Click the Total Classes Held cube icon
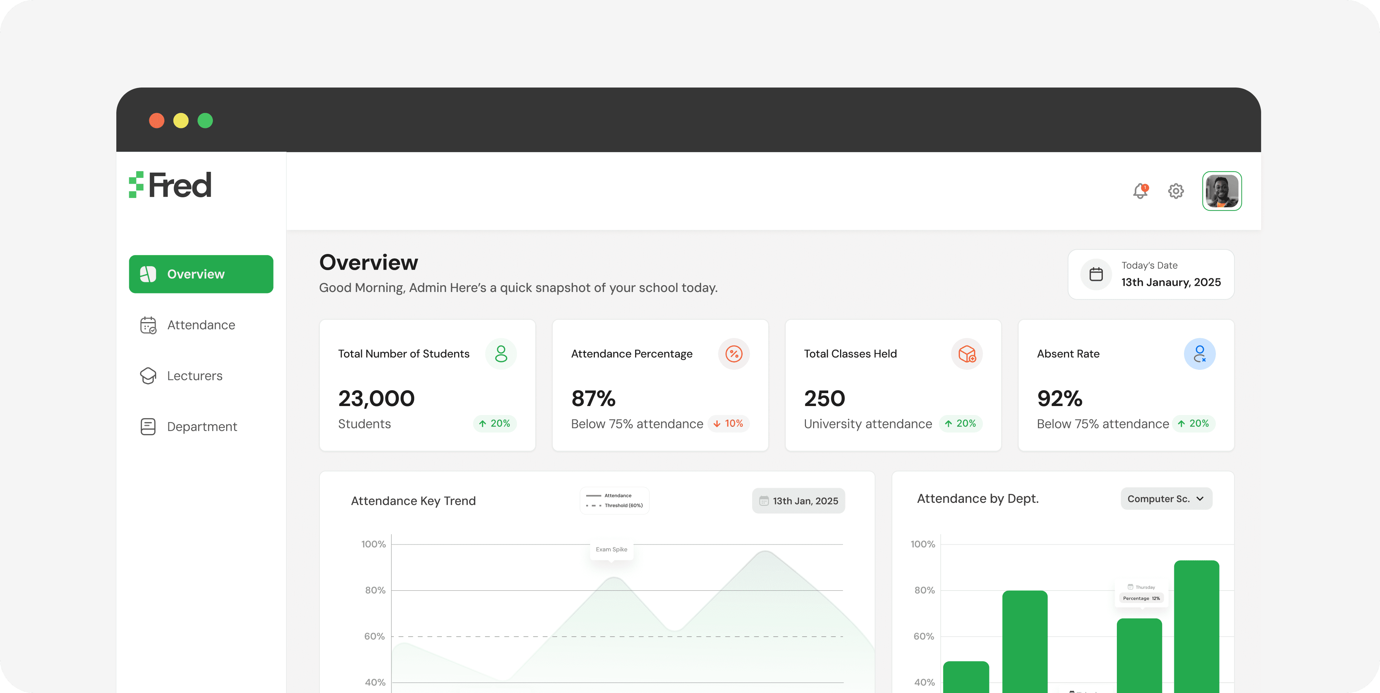The image size is (1380, 693). coord(966,354)
